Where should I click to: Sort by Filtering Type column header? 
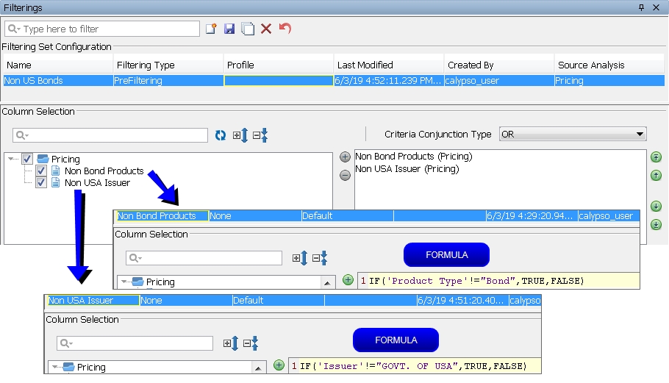[x=168, y=65]
